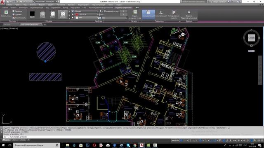Toggle annotation visibility in status bar
The width and height of the screenshot is (264, 148).
224,140
